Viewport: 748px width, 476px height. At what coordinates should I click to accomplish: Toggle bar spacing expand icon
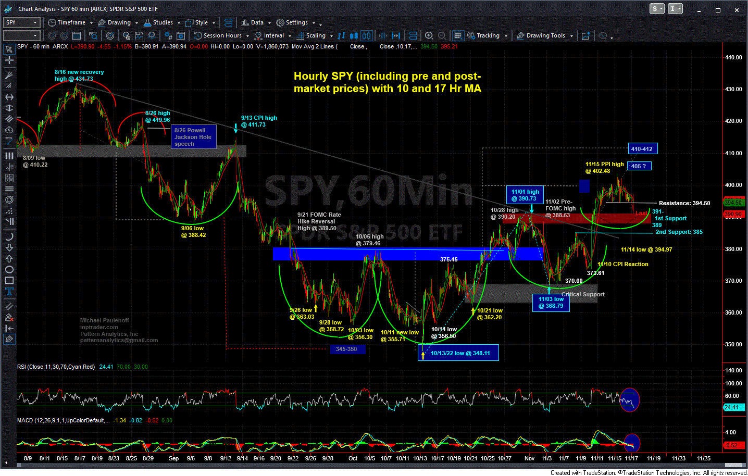tap(396, 35)
